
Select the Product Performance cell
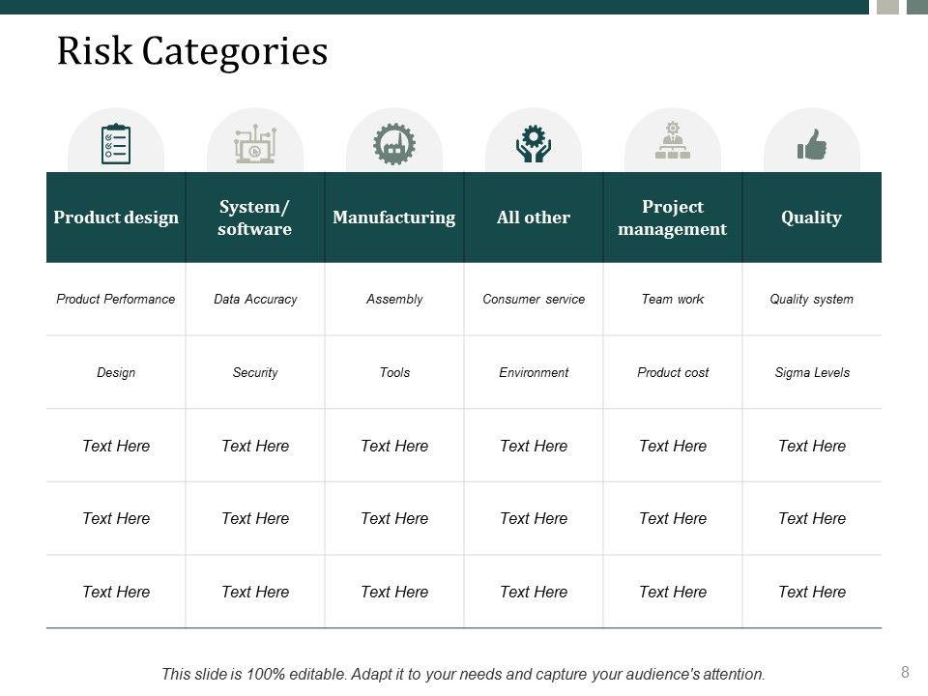tap(116, 299)
